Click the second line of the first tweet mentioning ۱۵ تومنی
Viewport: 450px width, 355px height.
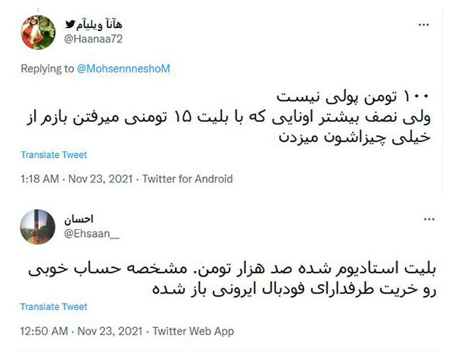(x=228, y=118)
